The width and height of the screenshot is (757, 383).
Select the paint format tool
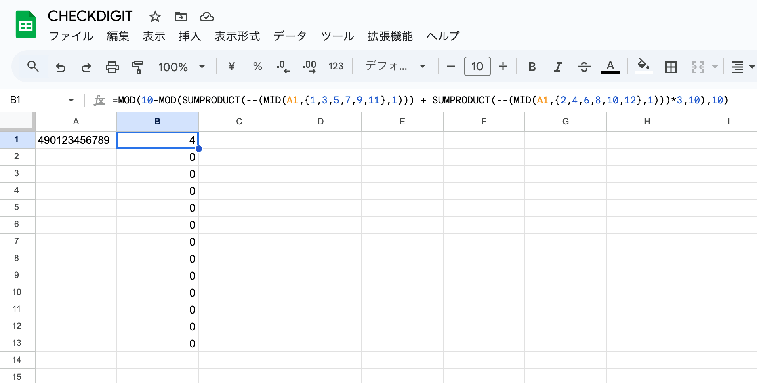click(x=137, y=67)
